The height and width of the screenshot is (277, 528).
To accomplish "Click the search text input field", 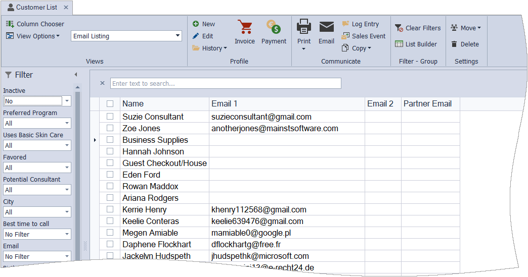I will pos(226,83).
